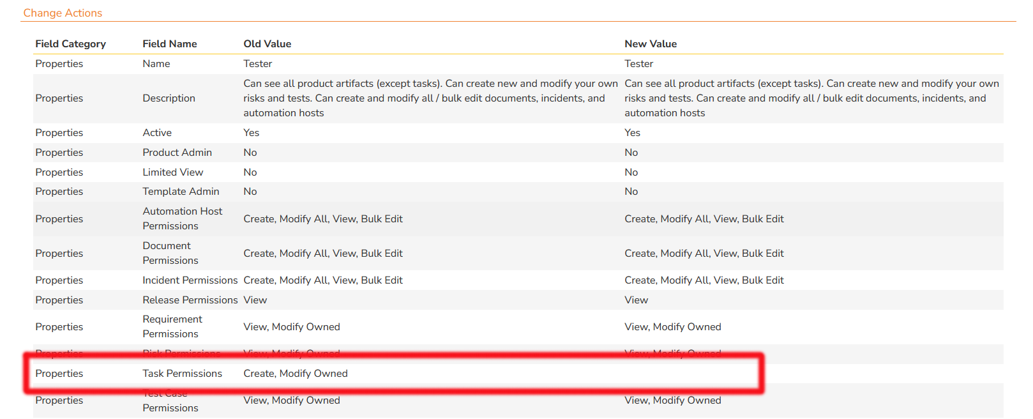The height and width of the screenshot is (419, 1033).
Task: Select the Description field name cell
Action: [169, 98]
